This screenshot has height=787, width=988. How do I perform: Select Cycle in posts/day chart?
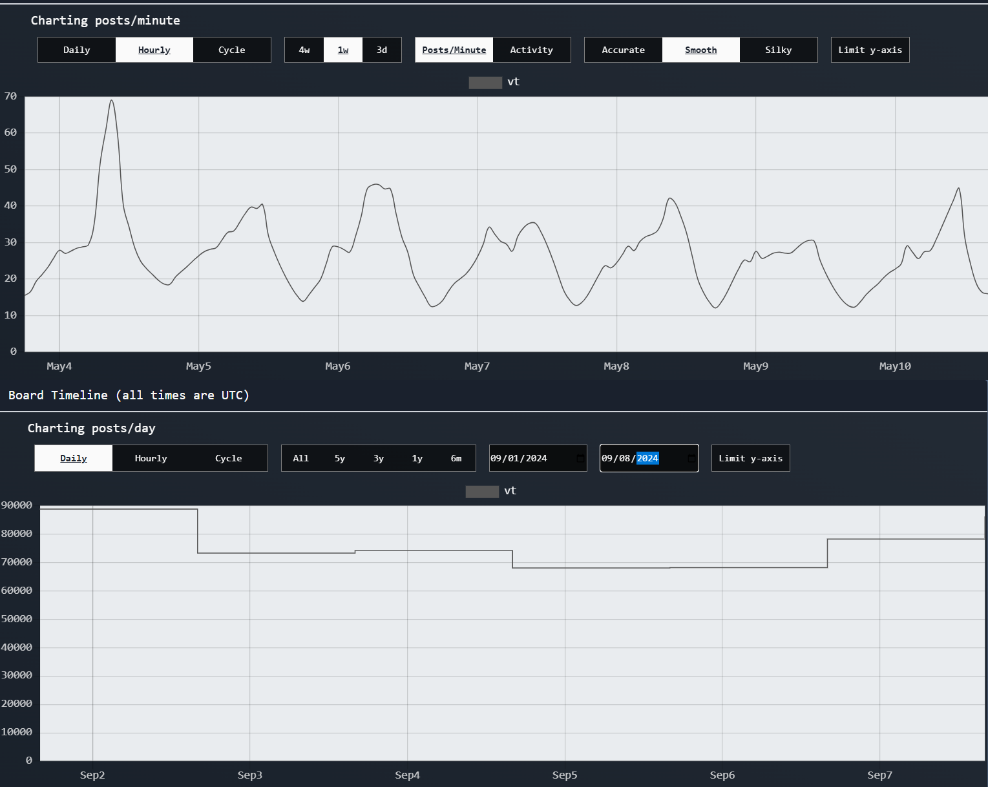[x=229, y=458]
